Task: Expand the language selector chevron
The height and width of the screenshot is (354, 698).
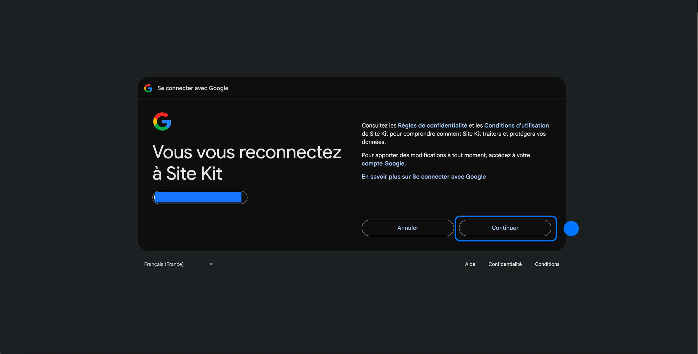Action: 211,264
